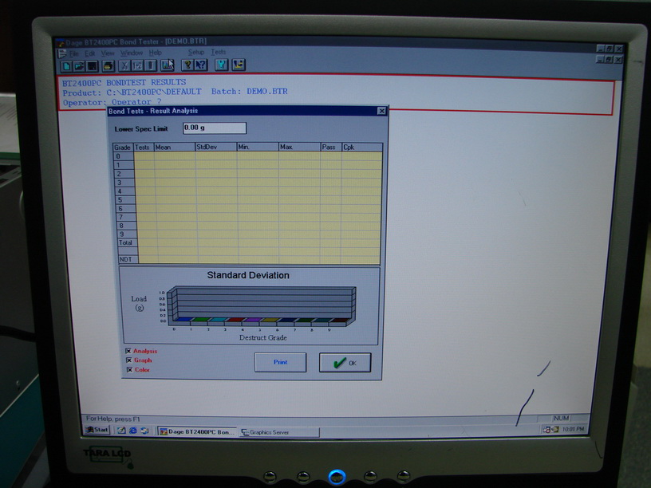Click the cyan wrench Setup toolbar icon

click(x=221, y=65)
